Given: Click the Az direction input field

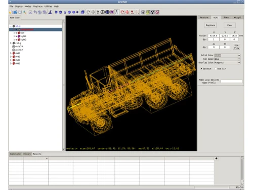Looking at the screenshot, I should click(214, 47).
